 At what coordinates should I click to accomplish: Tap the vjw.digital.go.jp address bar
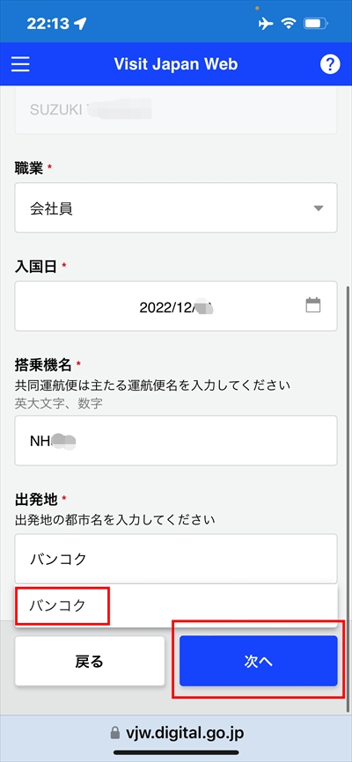tap(176, 732)
